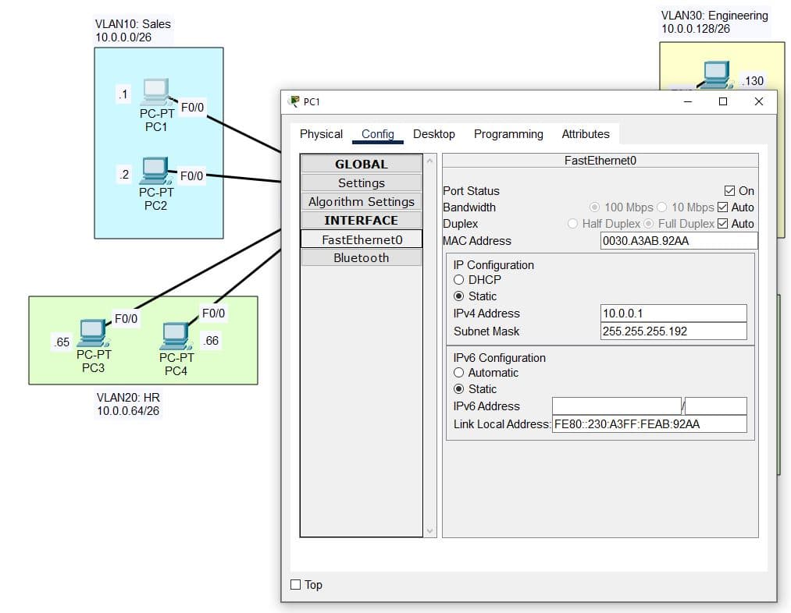This screenshot has height=613, width=791.
Task: Open Algorithm Settings in the sidebar
Action: point(361,202)
